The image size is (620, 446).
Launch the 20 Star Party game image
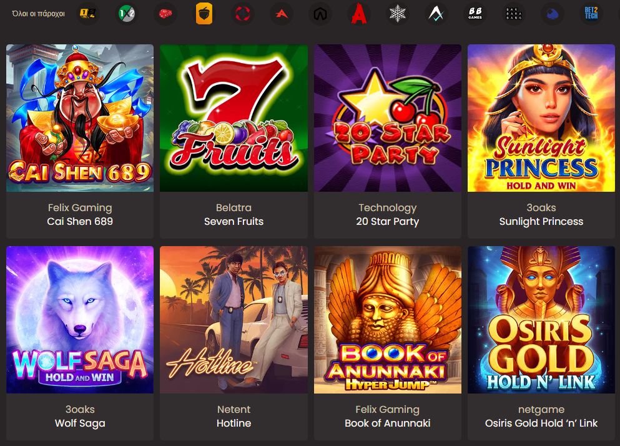coord(388,118)
